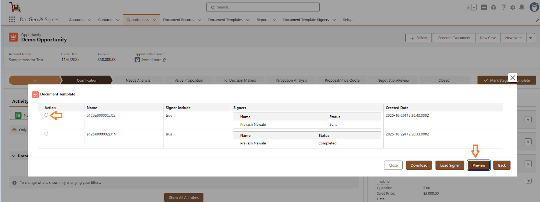Select radio button for a12bn000002zJ2z
This screenshot has width=540, height=202.
pos(46,115)
